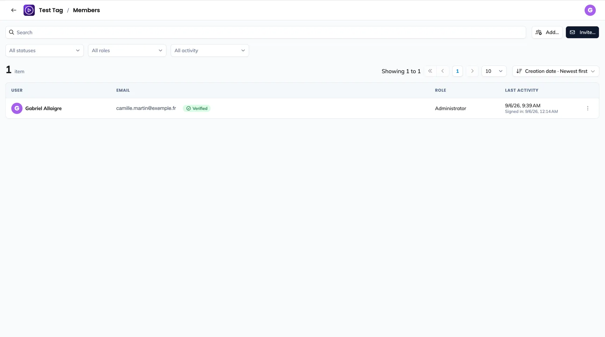
Task: Click the 9/6/26, 9:39 AM activity time
Action: 522,105
